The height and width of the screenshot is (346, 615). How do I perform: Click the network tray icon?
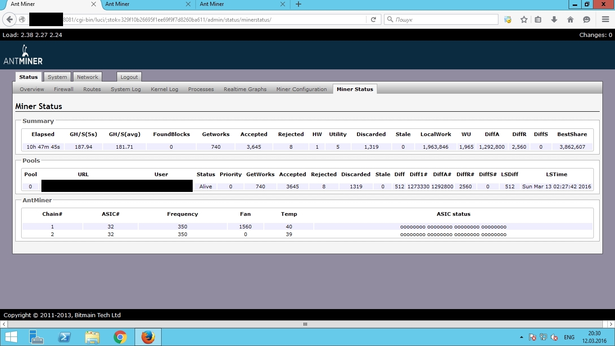pyautogui.click(x=543, y=337)
